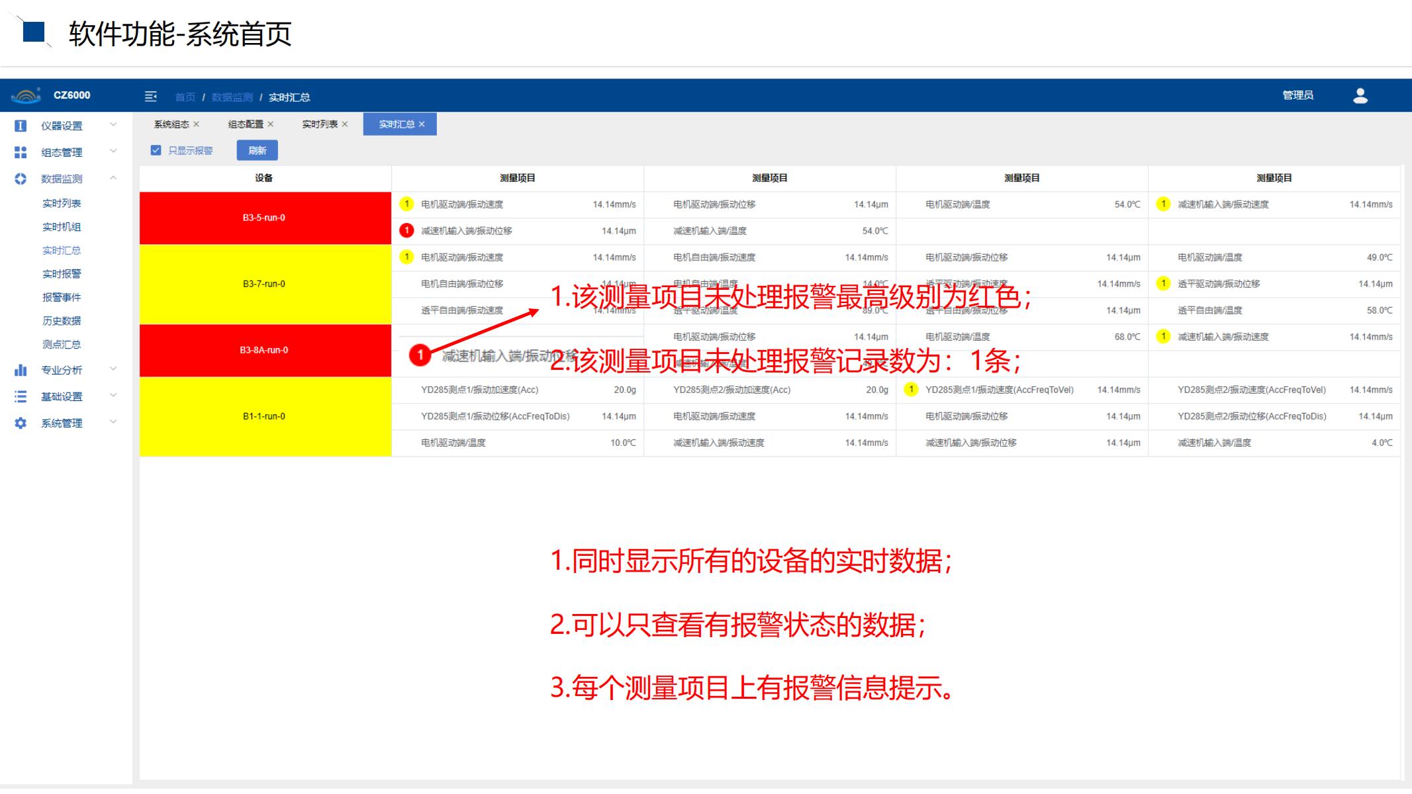This screenshot has width=1412, height=794.
Task: Open 首页 from the breadcrumb
Action: 185,97
